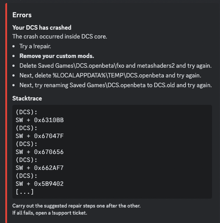The image size is (220, 223).
Task: Click 'Remove your custom mods.' bold line
Action: (x=57, y=56)
